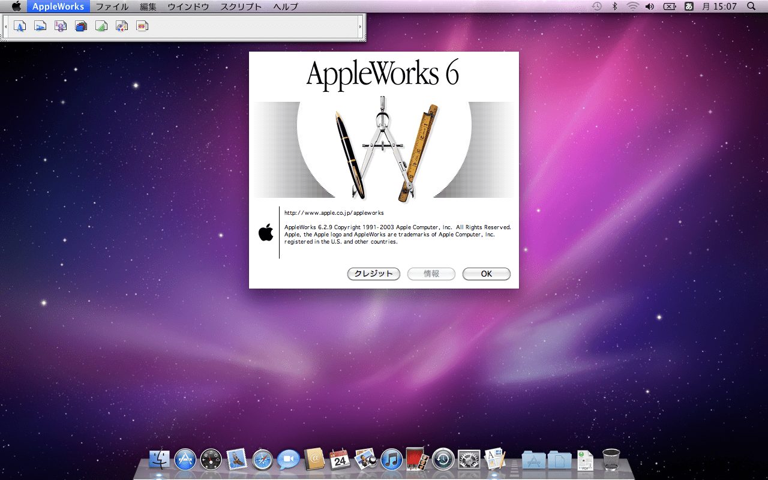Create a new word processing document from the button bar
Viewport: 768px width, 480px height.
pos(20,26)
